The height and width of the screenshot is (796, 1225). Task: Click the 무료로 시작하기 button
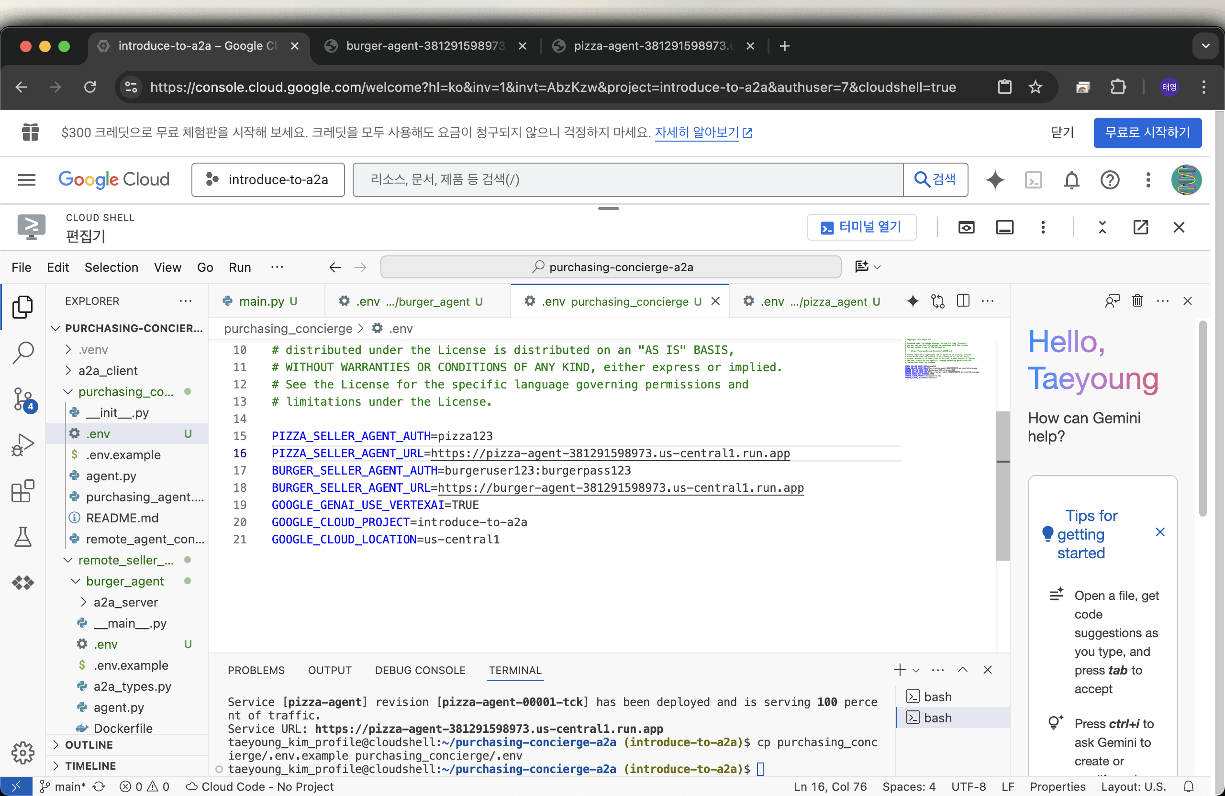(x=1147, y=132)
